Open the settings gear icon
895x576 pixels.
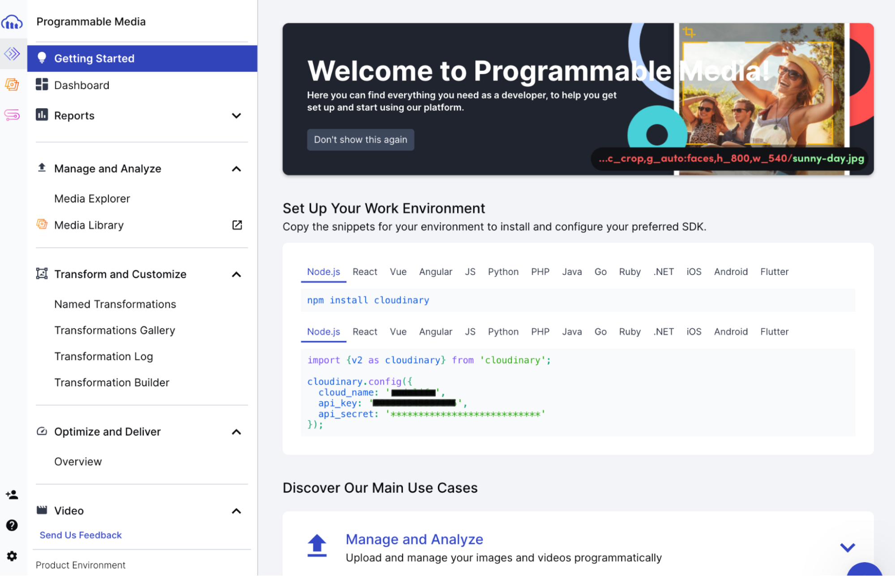pyautogui.click(x=12, y=556)
